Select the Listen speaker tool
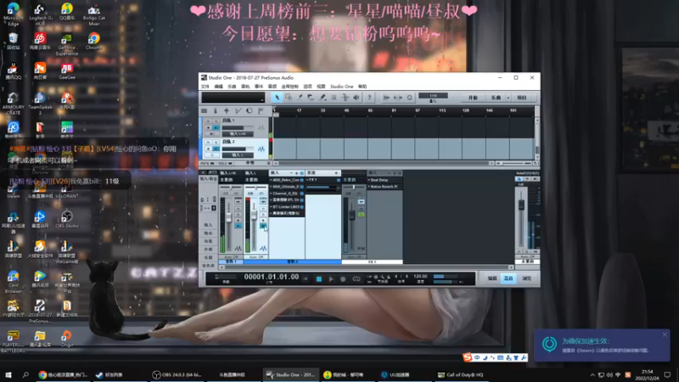Image resolution: width=679 pixels, height=382 pixels. pos(356,98)
